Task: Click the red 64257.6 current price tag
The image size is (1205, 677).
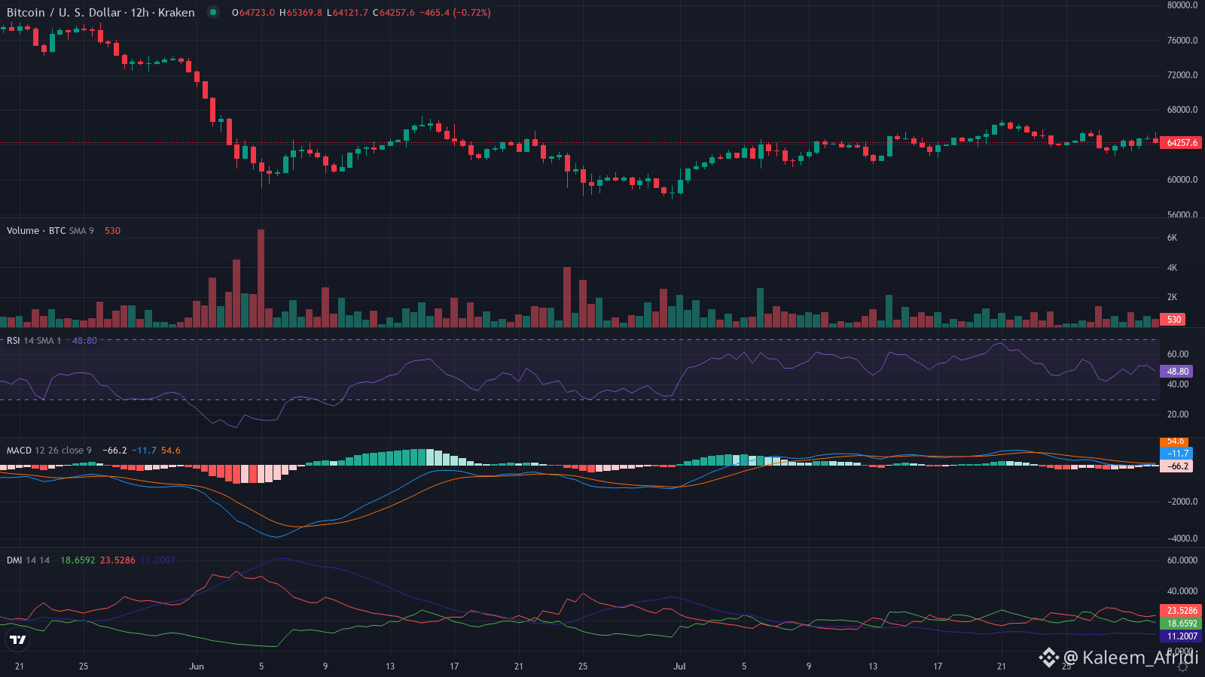Action: [1181, 143]
